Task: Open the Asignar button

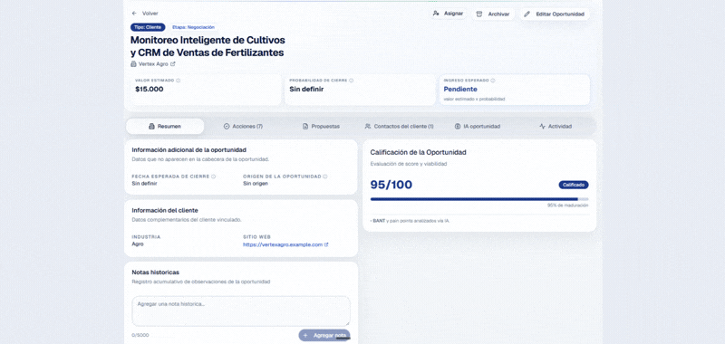Action: pyautogui.click(x=448, y=14)
